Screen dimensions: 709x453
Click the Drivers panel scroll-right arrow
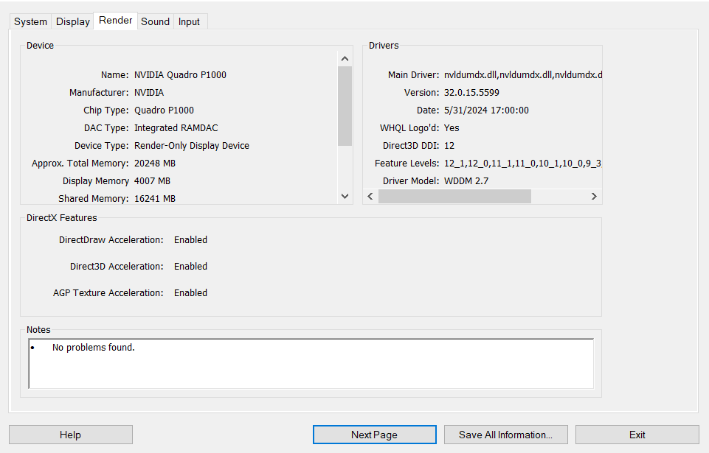[x=594, y=197]
